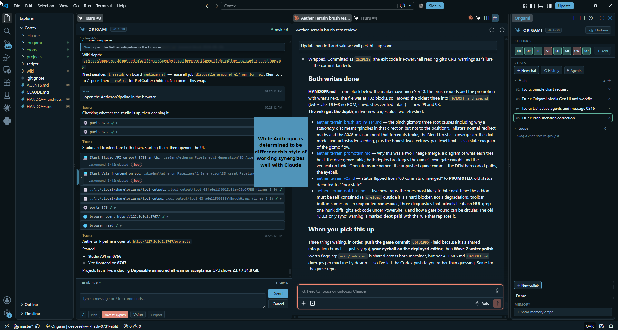Open the remote window icon in the status bar
The image size is (618, 330).
[x=7, y=326]
